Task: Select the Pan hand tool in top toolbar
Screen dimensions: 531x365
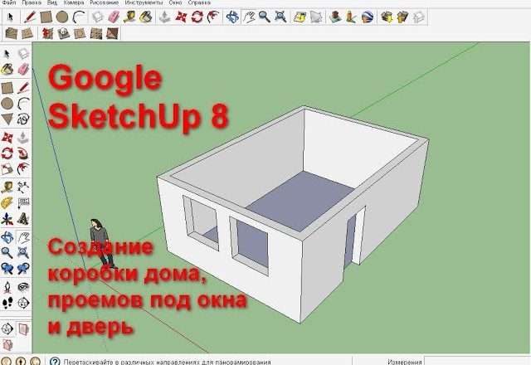Action: 249,17
